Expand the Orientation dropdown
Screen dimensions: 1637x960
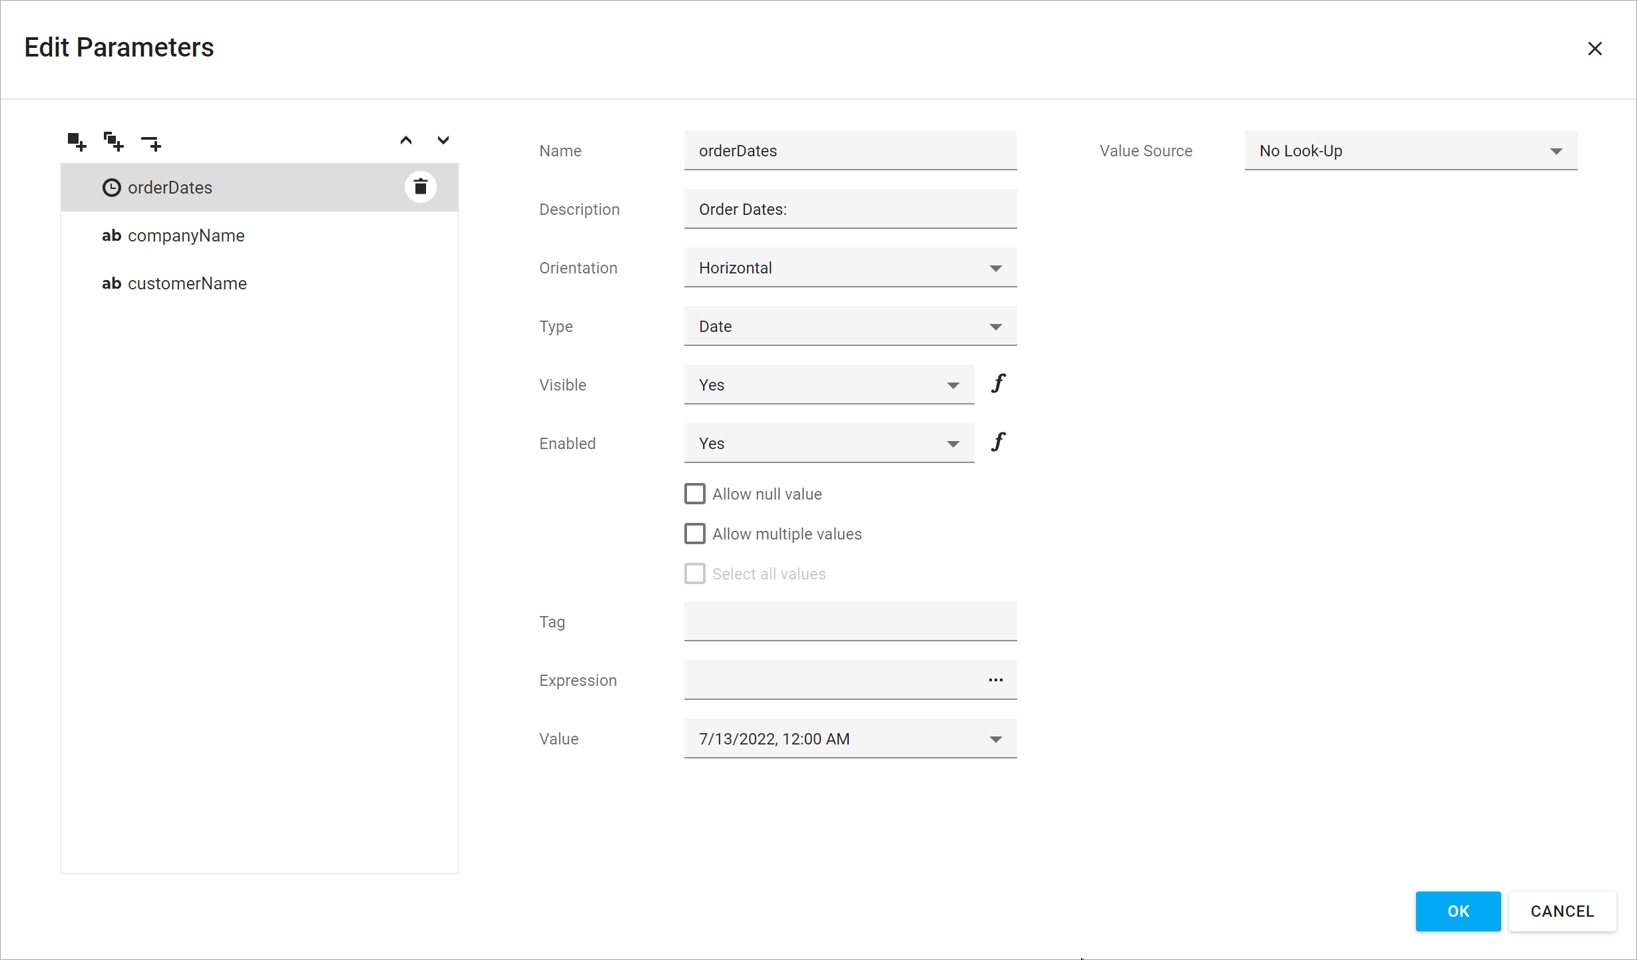point(995,267)
